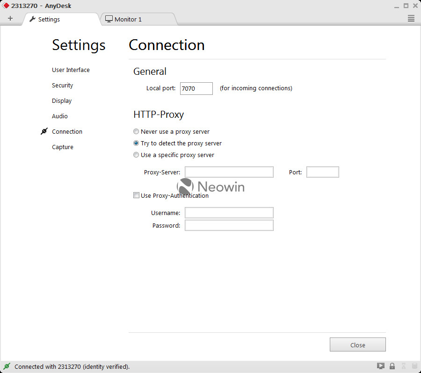
Task: Switch to the Monitor 1 tab
Action: (138, 19)
